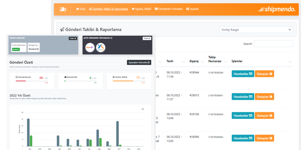
Task: Open the Ayarlar settings menu
Action: pos(193,9)
